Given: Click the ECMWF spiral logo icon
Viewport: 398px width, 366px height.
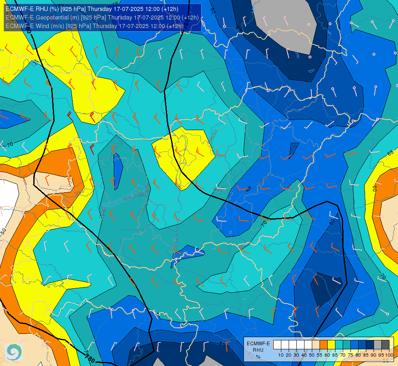Looking at the screenshot, I should 14,352.
